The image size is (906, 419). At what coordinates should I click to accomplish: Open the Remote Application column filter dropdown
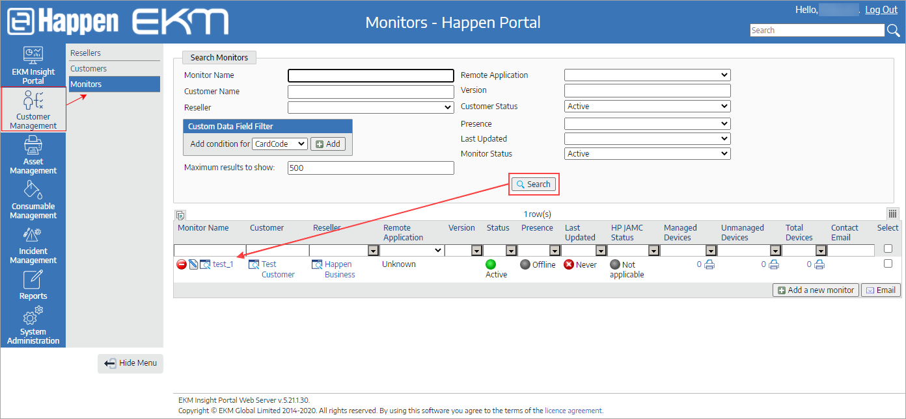coord(411,251)
